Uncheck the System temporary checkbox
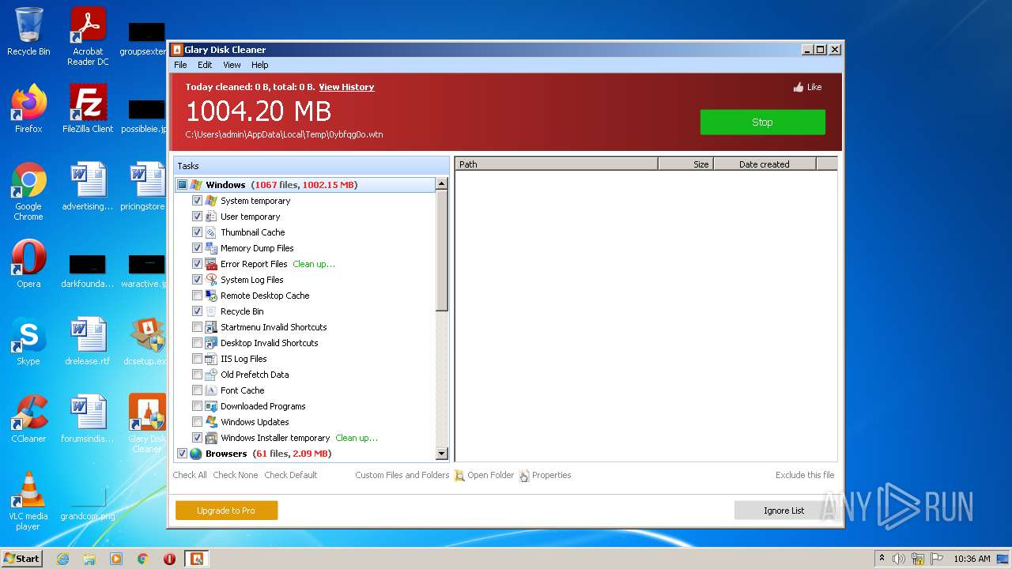This screenshot has height=569, width=1012. [x=197, y=201]
